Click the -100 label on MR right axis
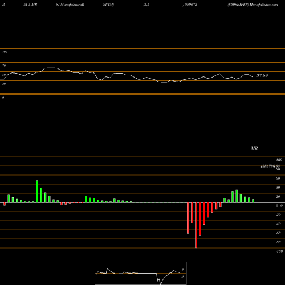The height and width of the screenshot is (285, 285). (279, 251)
